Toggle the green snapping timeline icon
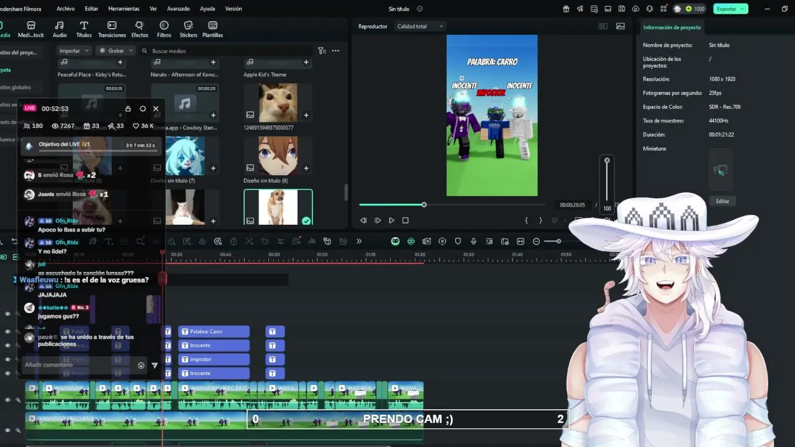The height and width of the screenshot is (447, 795). [411, 242]
